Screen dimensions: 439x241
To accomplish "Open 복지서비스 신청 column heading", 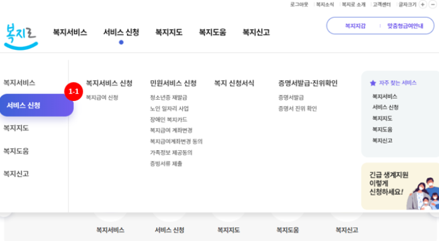I will pyautogui.click(x=109, y=83).
